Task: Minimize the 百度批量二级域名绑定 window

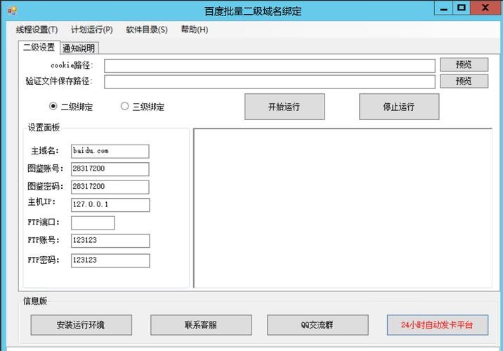Action: click(444, 8)
